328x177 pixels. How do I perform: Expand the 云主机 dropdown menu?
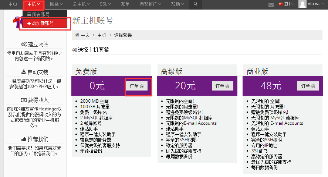pos(81,4)
